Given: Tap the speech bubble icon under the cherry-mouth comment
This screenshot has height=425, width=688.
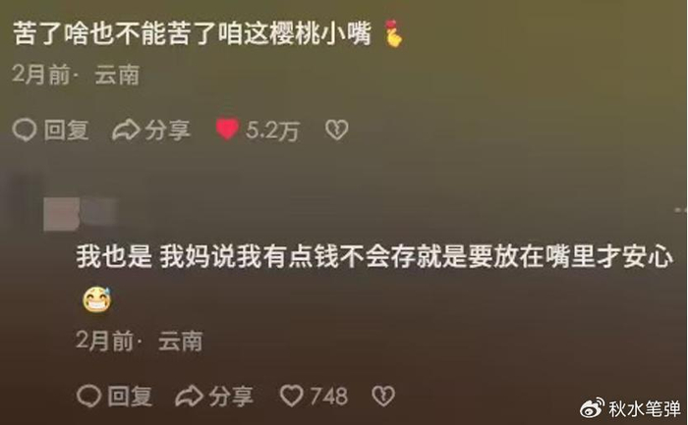Looking at the screenshot, I should [x=25, y=131].
